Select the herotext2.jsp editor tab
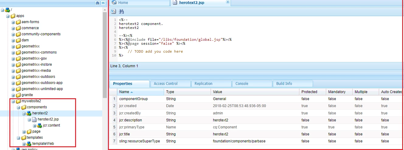 pos(200,3)
